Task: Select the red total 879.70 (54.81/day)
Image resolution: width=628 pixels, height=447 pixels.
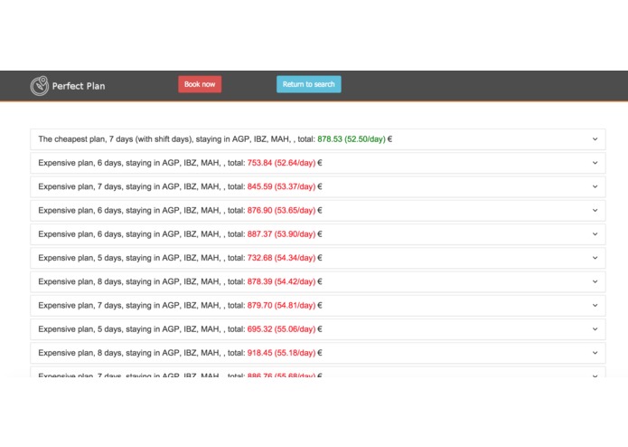Action: point(281,305)
